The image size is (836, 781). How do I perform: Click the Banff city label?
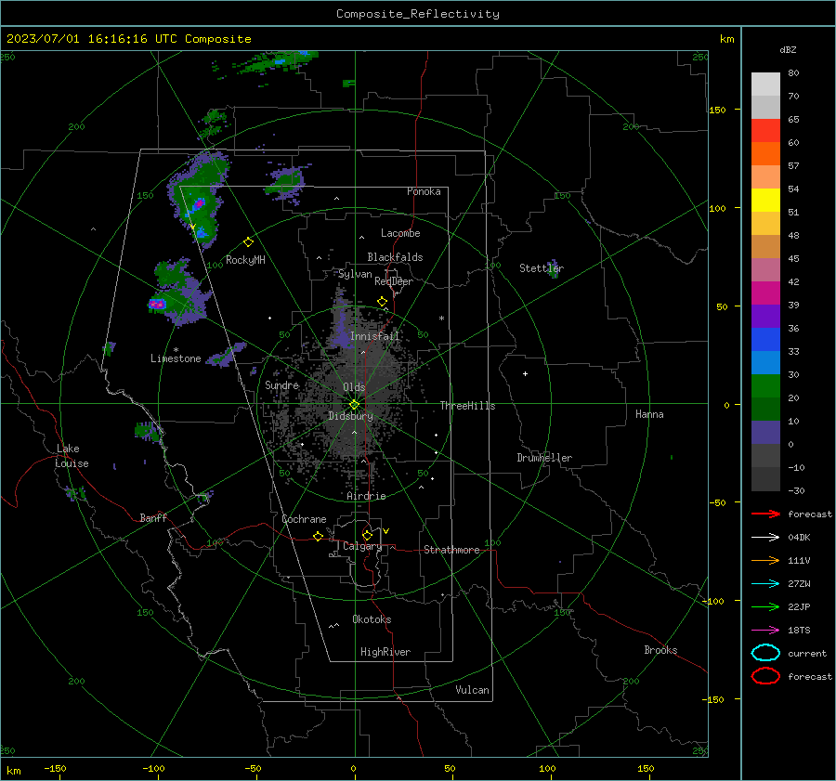[x=153, y=517]
